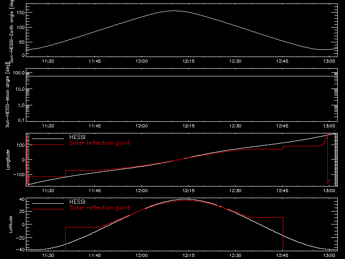Click 13:00 time label under Latitude plot
This screenshot has width=345, height=259.
pos(329,256)
